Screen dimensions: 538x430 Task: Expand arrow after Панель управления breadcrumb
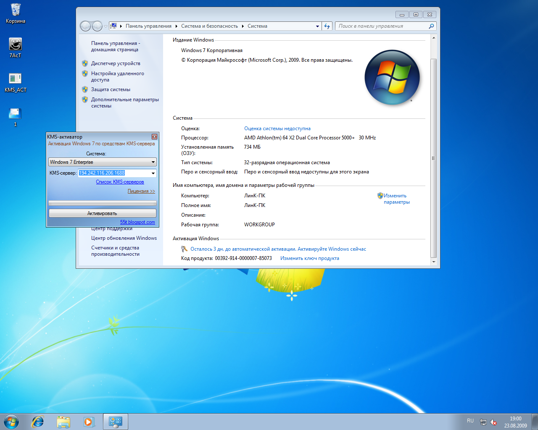pos(176,26)
